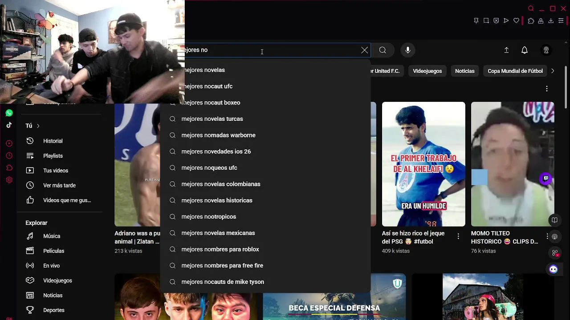This screenshot has height=320, width=570.
Task: Choose suggestion 'mejores novelas turcas'
Action: coord(265,119)
